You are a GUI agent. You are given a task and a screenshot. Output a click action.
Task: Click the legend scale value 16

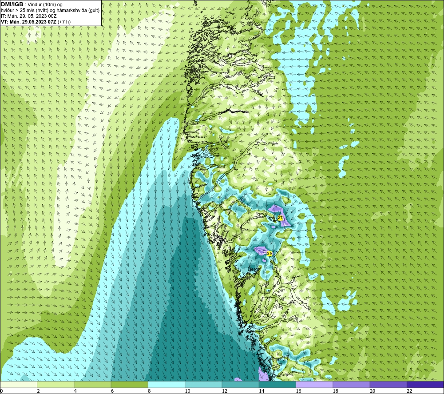click(298, 391)
